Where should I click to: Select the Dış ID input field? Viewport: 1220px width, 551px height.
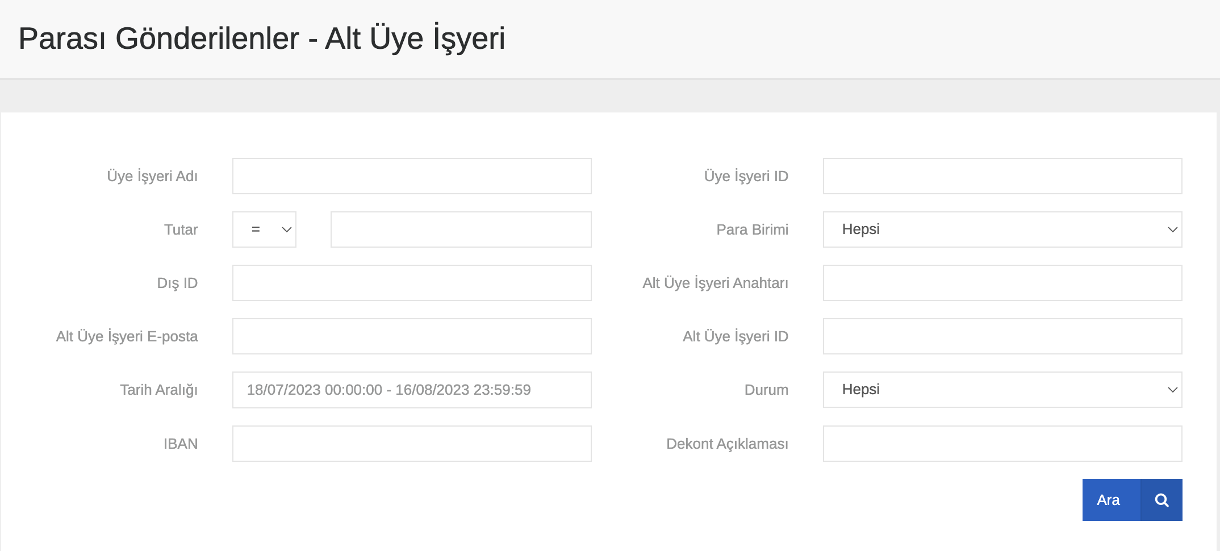click(x=412, y=283)
